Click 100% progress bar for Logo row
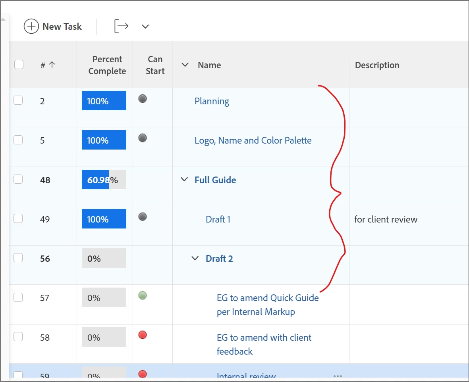Viewport: 469px width, 382px height. (104, 140)
